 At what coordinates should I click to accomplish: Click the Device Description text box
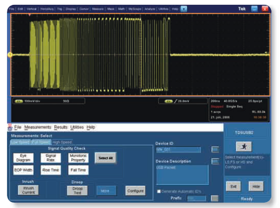point(182,175)
